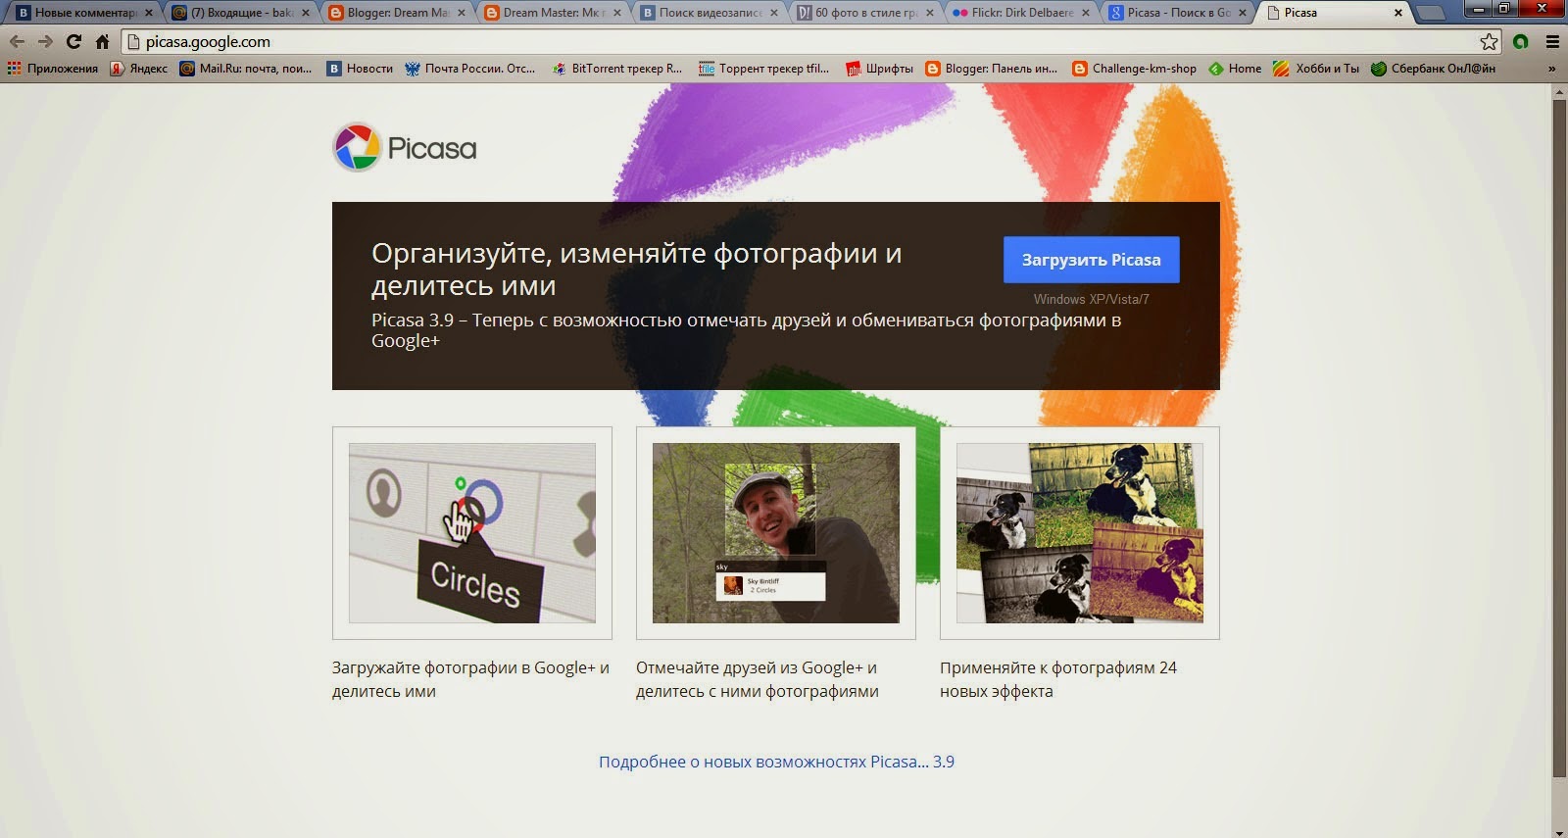Open the Хобби и Ты bookmark
Image resolution: width=1568 pixels, height=838 pixels.
pyautogui.click(x=1316, y=69)
